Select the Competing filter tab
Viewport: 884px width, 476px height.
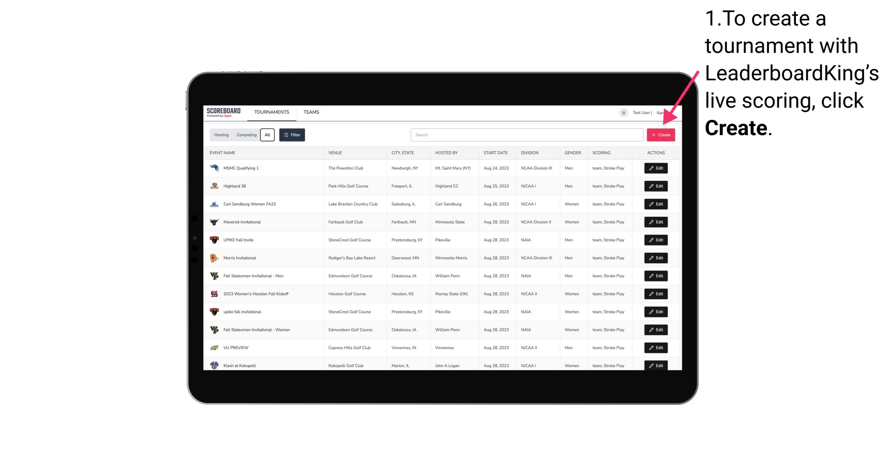tap(246, 134)
